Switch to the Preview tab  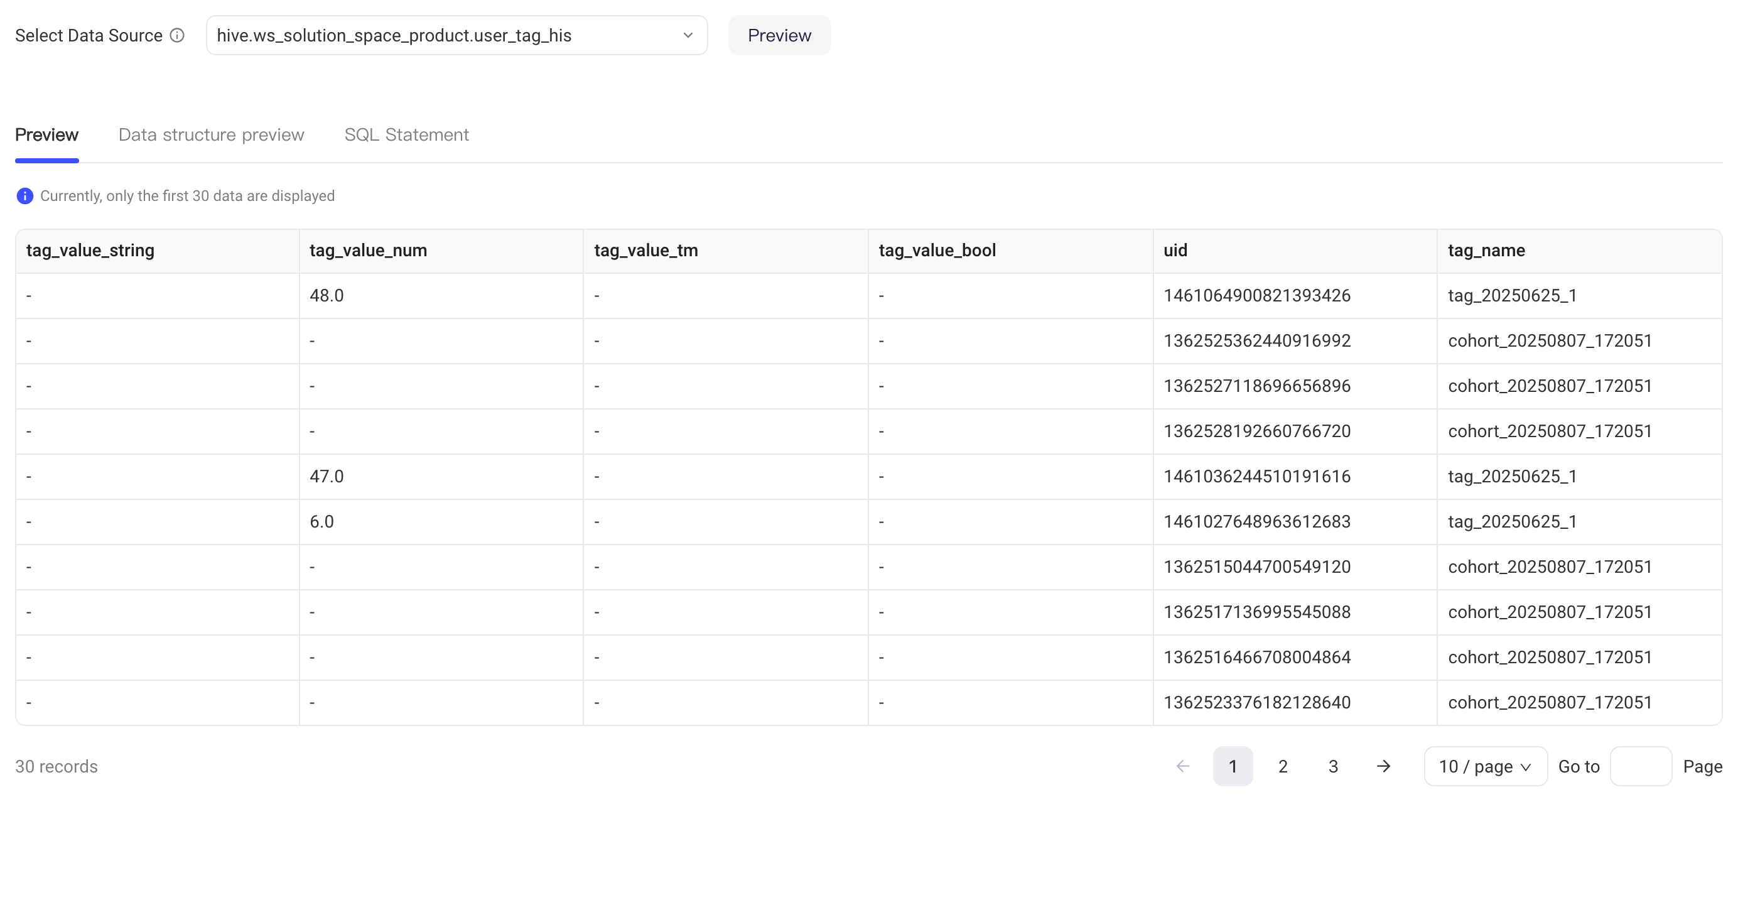point(46,135)
